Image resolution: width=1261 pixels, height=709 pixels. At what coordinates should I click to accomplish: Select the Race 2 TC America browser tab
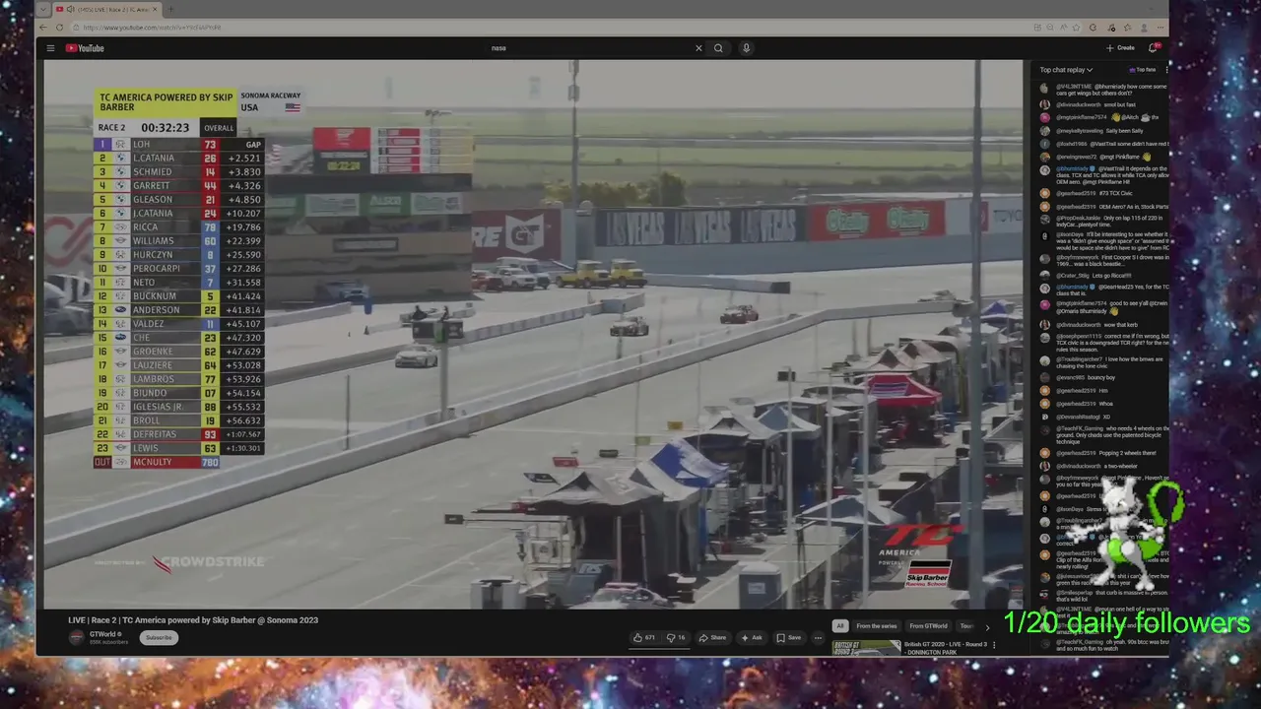108,10
